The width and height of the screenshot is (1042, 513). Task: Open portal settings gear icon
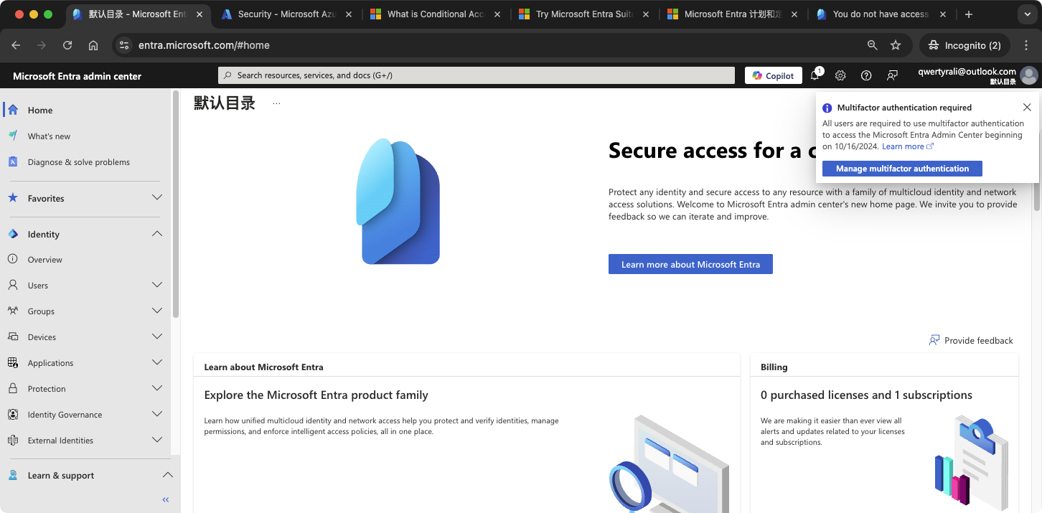(x=840, y=75)
